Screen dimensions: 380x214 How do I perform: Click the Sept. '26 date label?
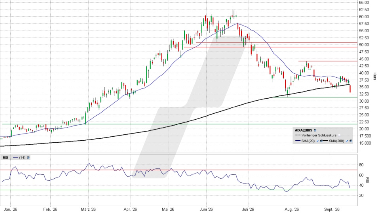(x=332, y=209)
